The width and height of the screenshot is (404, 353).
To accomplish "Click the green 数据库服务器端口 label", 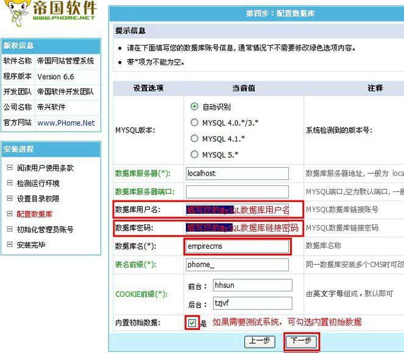I will click(145, 191).
